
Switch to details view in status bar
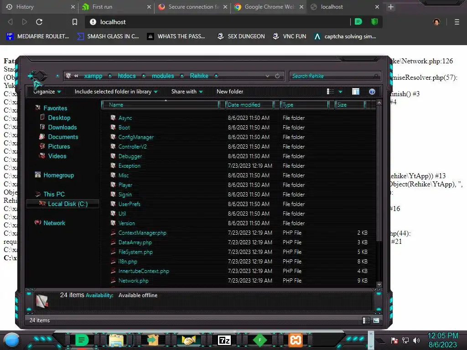[x=366, y=320]
